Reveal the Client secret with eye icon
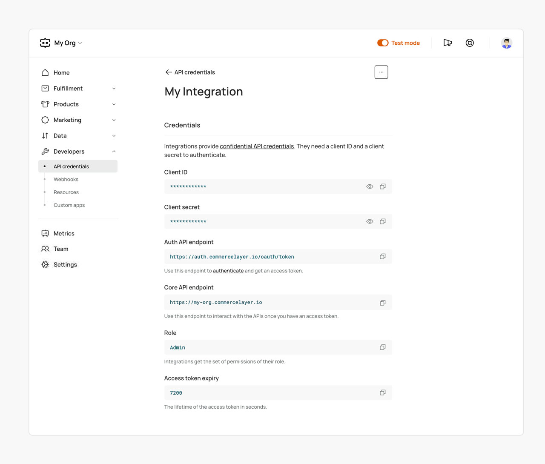545x464 pixels. [x=370, y=221]
